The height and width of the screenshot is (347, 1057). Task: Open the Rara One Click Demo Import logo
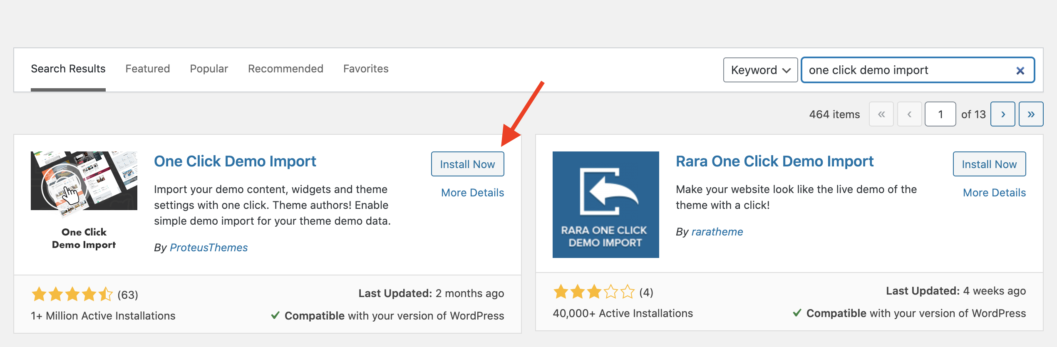pyautogui.click(x=605, y=205)
